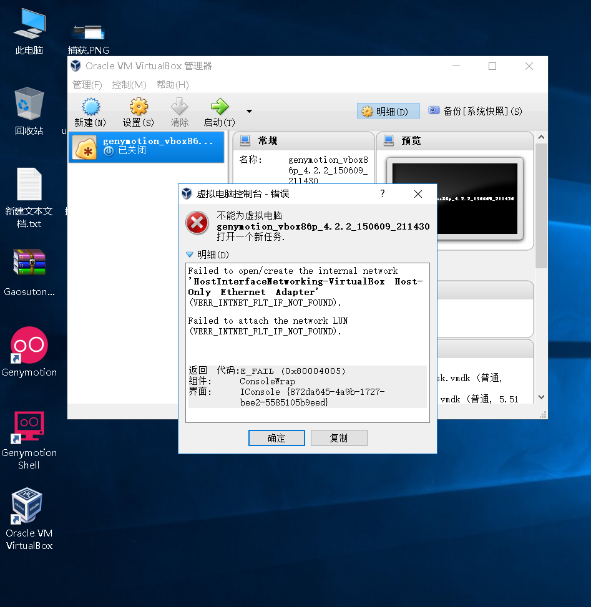Click 'E_FAIL (0x80004005)' result code text
Screen dimensions: 591x607
[293, 371]
